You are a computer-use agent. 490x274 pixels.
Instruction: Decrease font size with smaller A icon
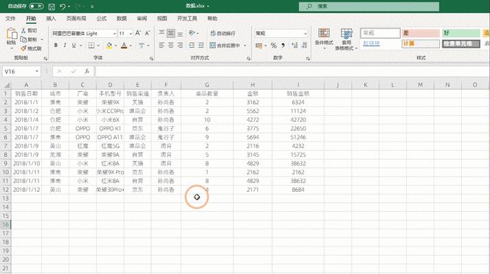pos(148,33)
